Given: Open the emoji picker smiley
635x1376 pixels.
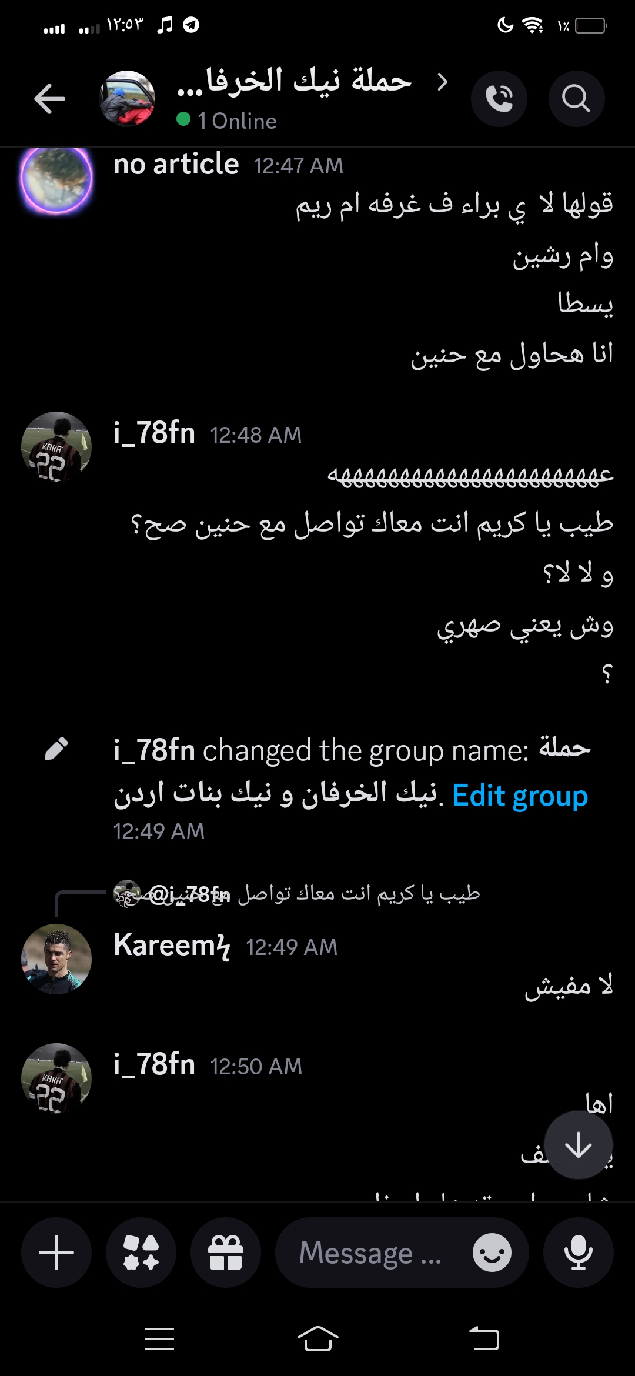Looking at the screenshot, I should pos(492,1253).
